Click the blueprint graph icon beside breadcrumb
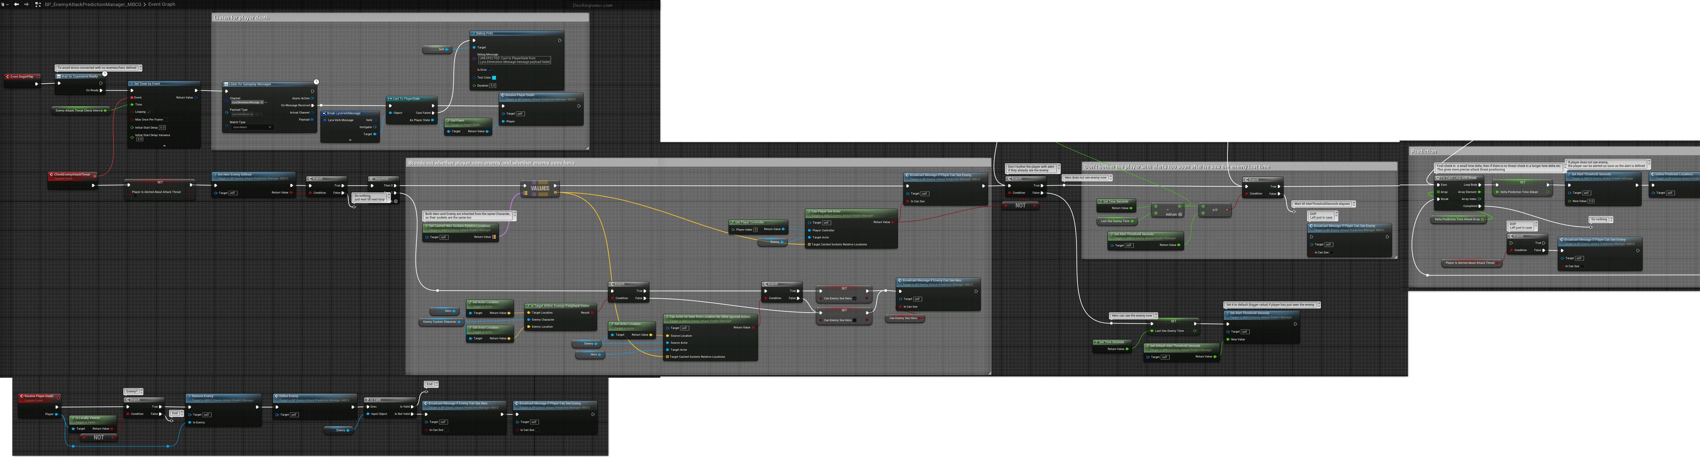The width and height of the screenshot is (1700, 457). (38, 5)
